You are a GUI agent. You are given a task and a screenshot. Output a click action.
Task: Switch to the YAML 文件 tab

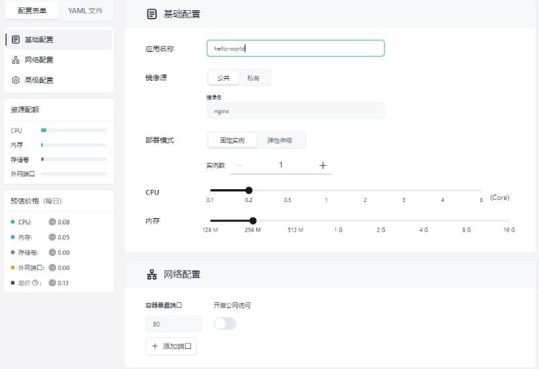pos(86,11)
